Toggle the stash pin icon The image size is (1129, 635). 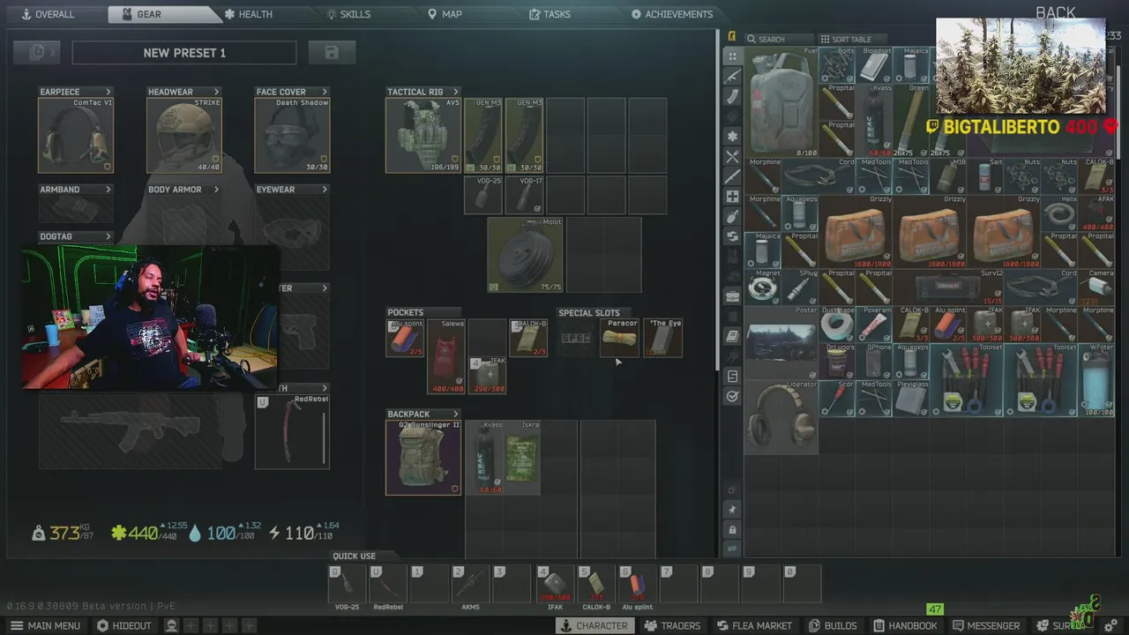pyautogui.click(x=732, y=510)
